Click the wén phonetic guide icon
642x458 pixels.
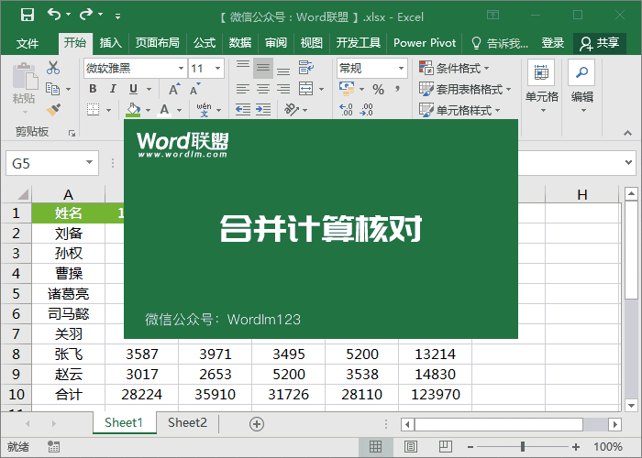point(204,110)
